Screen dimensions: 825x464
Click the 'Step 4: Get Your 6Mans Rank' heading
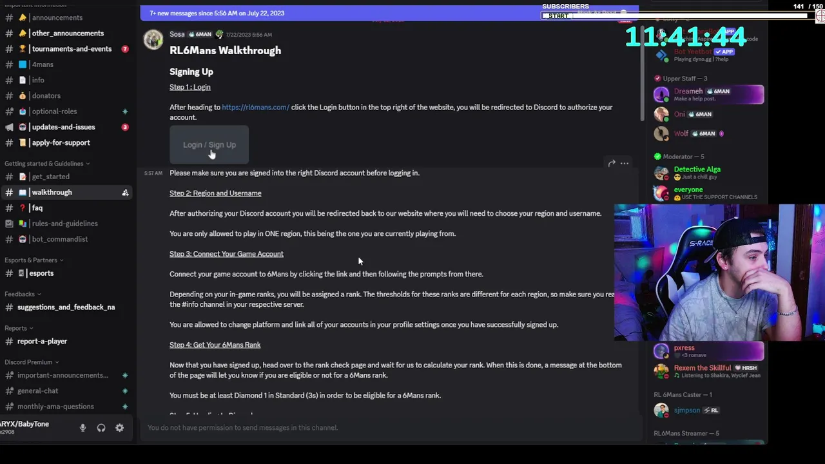coord(215,345)
